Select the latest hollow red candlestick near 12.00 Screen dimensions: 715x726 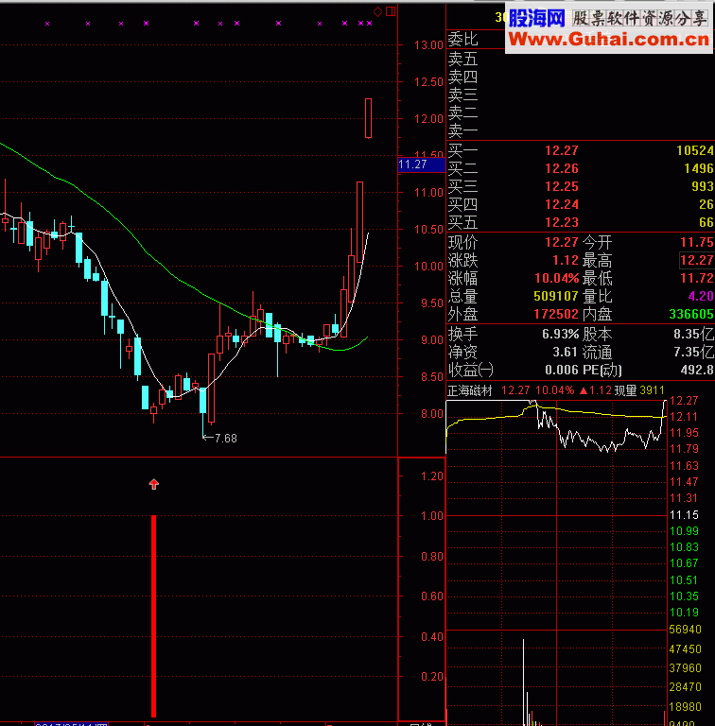[x=368, y=118]
